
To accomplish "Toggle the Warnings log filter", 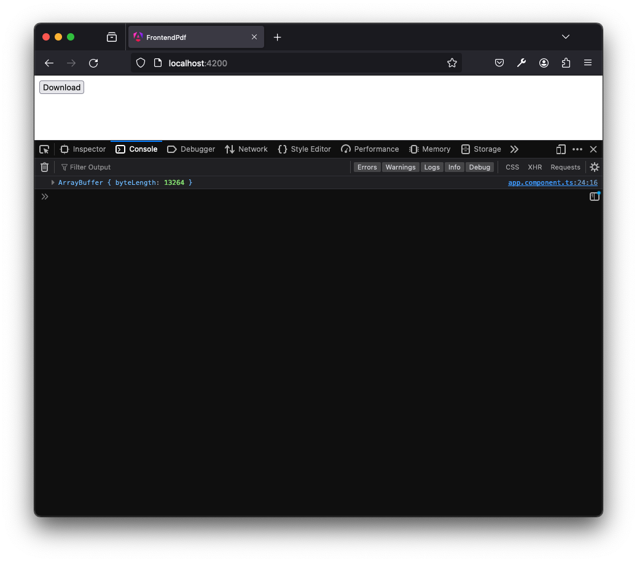I will 400,166.
